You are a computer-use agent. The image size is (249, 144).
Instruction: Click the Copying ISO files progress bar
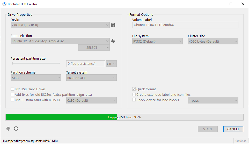click(x=124, y=117)
